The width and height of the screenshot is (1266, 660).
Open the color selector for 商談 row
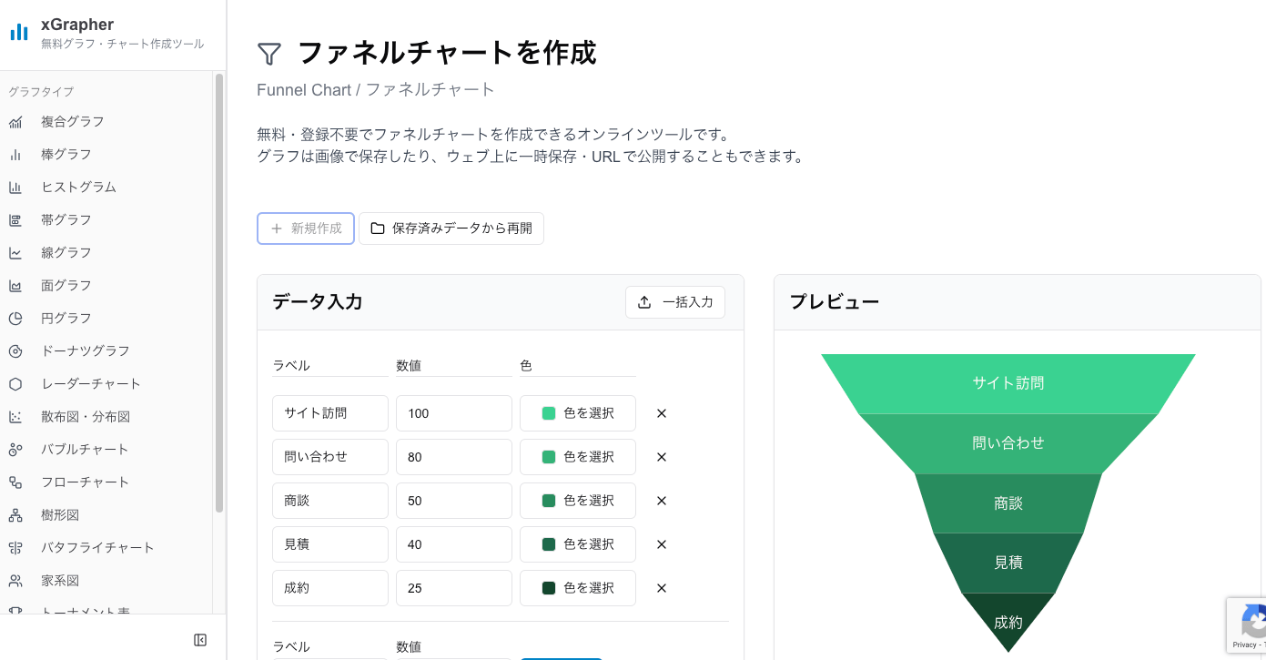pos(577,500)
